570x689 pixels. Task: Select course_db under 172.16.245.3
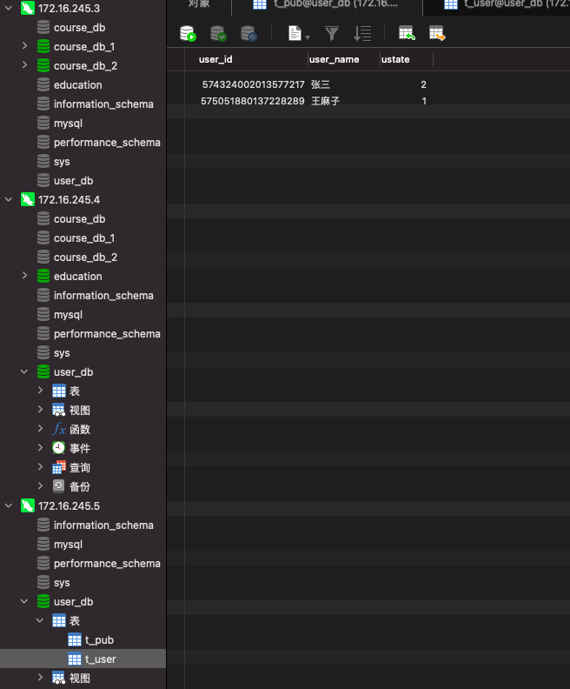pyautogui.click(x=79, y=28)
